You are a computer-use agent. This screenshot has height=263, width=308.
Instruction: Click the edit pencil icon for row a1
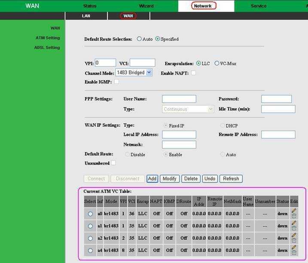(294, 223)
